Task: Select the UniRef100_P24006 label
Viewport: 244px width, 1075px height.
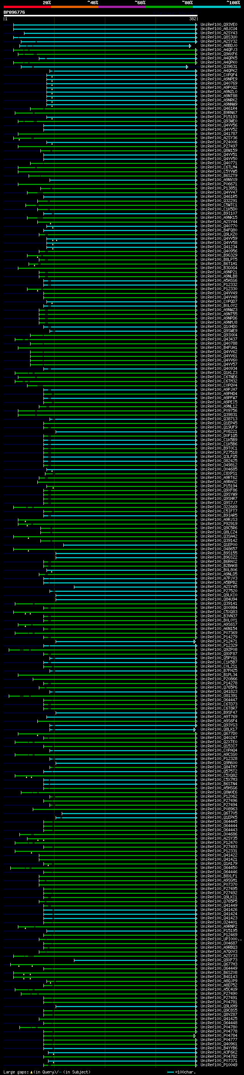Action: [219, 142]
